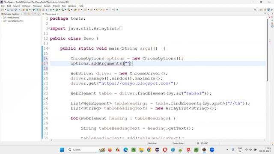Click the Smart Insert status bar entry

pyautogui.click(x=179, y=143)
